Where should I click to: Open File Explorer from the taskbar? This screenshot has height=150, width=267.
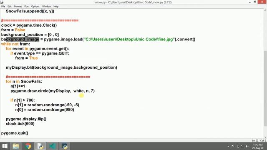(16, 146)
